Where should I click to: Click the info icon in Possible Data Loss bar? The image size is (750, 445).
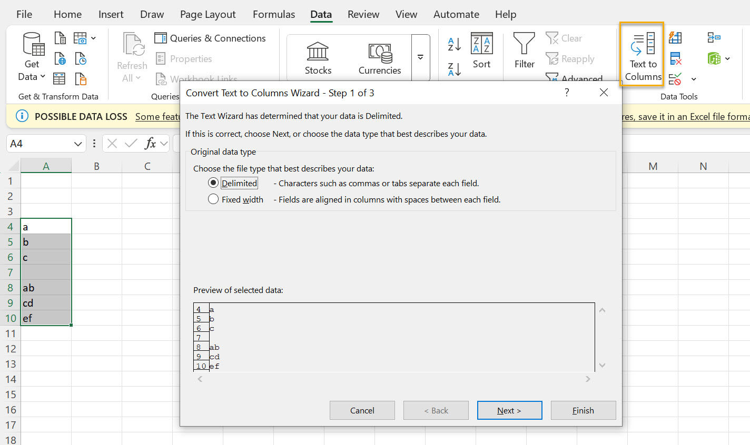(22, 116)
